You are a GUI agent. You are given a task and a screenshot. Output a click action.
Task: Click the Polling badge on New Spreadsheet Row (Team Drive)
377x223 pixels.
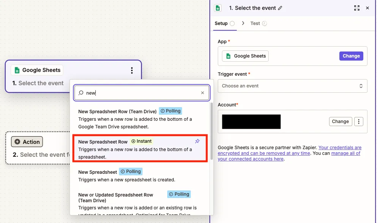pyautogui.click(x=171, y=111)
